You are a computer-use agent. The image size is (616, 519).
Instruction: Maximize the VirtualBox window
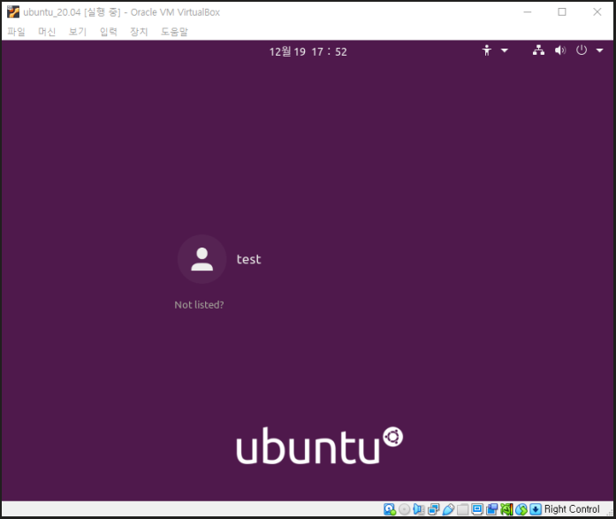[x=562, y=12]
